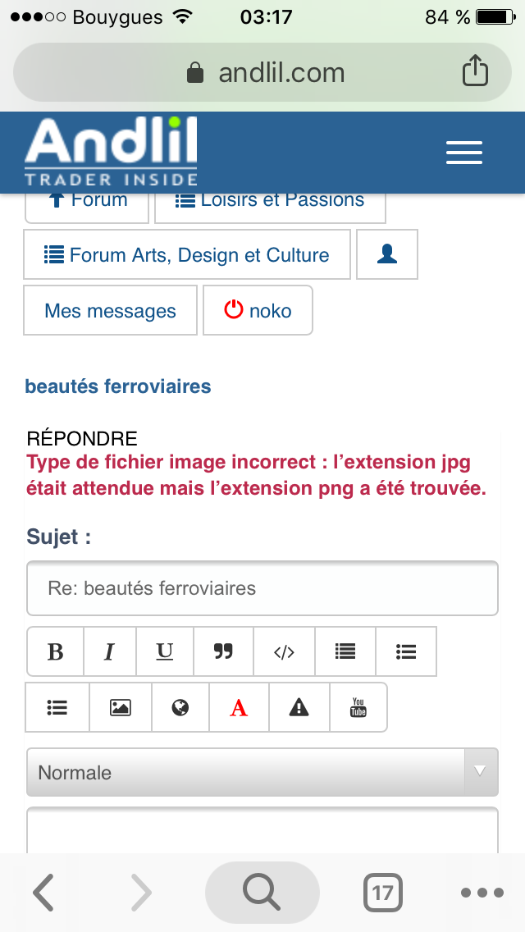Toggle bold text formatting
The width and height of the screenshot is (525, 932).
coord(56,651)
